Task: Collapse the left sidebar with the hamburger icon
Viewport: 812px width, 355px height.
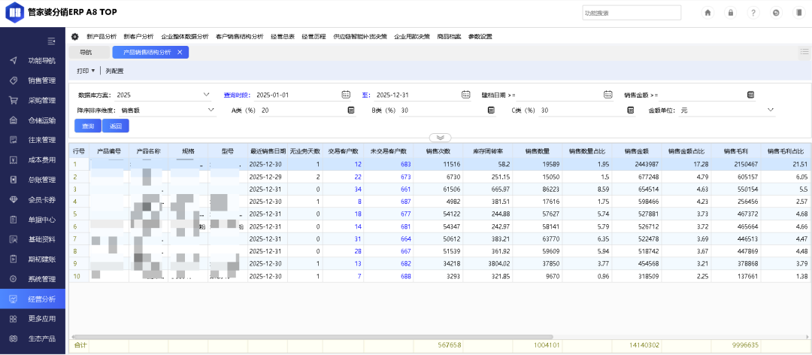Action: tap(51, 41)
